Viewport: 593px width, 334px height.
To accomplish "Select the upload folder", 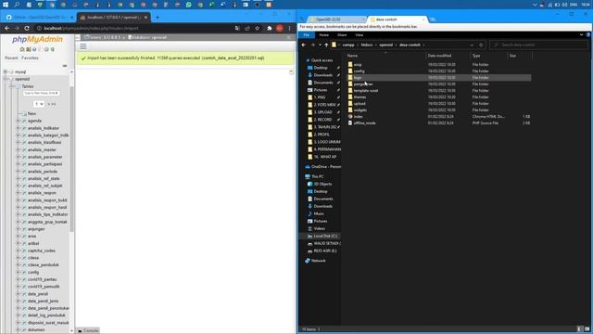I will pyautogui.click(x=438, y=103).
